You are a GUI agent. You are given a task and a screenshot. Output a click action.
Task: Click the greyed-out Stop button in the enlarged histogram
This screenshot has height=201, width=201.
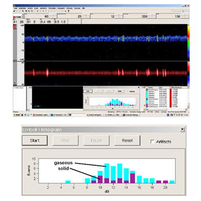pyautogui.click(x=65, y=141)
